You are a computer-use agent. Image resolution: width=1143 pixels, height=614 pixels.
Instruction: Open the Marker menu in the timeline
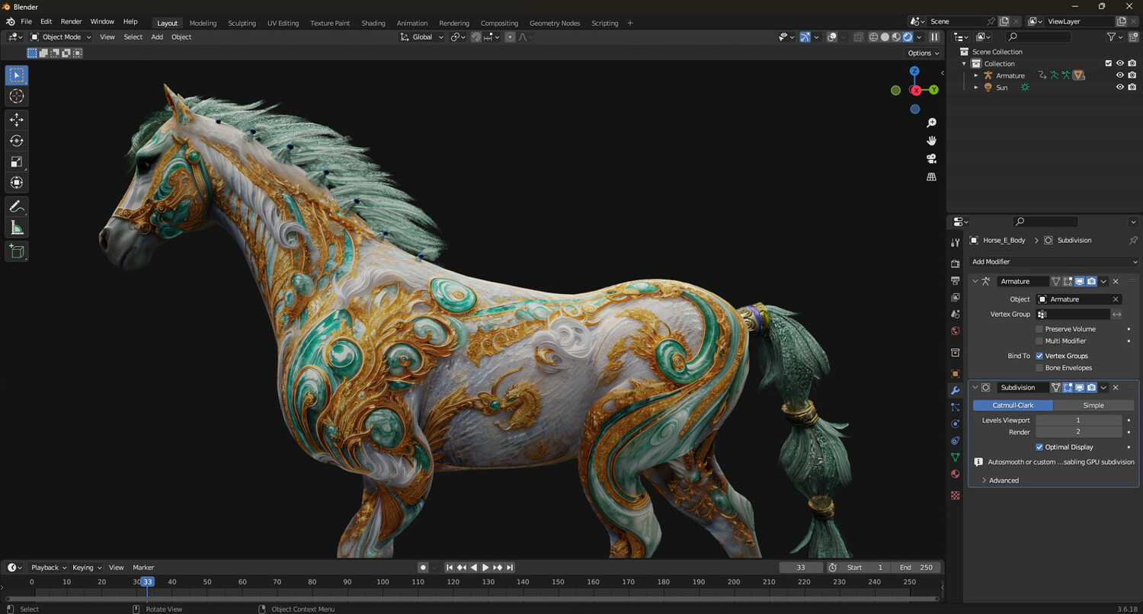[x=143, y=568]
